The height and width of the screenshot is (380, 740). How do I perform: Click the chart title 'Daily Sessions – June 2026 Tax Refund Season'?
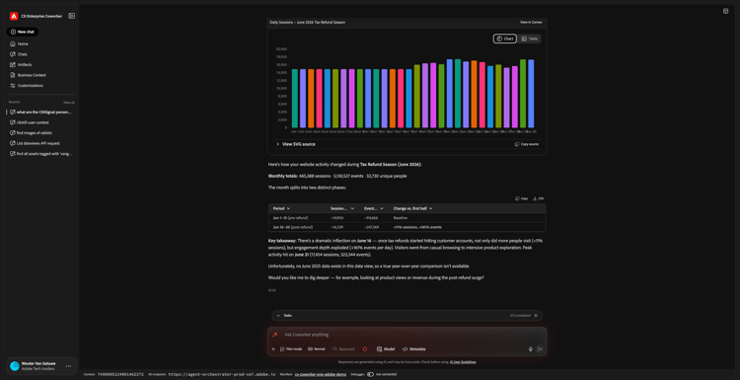pos(307,22)
